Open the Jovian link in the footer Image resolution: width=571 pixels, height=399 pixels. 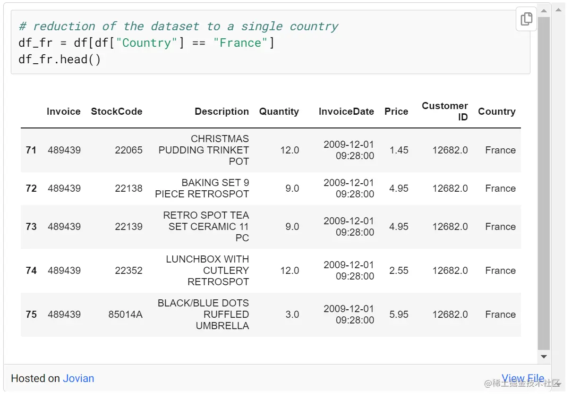coord(78,378)
